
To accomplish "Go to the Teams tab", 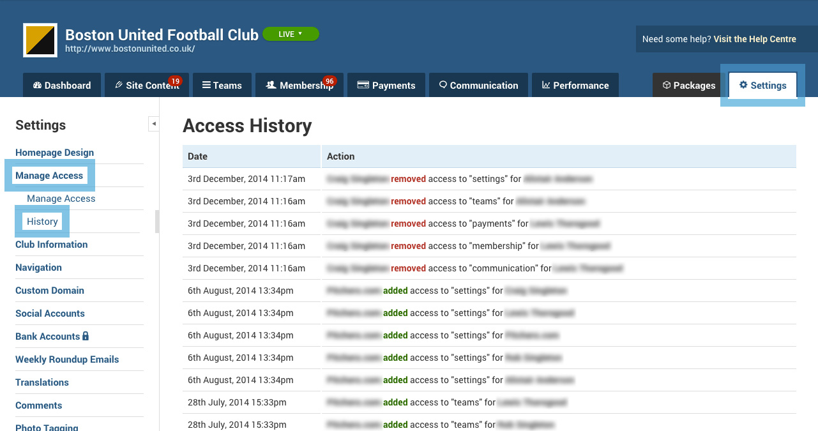I will tap(222, 85).
